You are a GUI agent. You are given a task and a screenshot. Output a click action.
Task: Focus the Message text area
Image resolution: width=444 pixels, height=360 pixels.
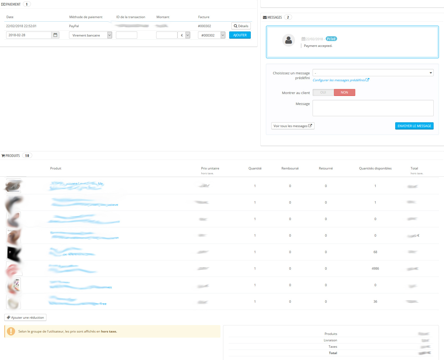point(373,108)
